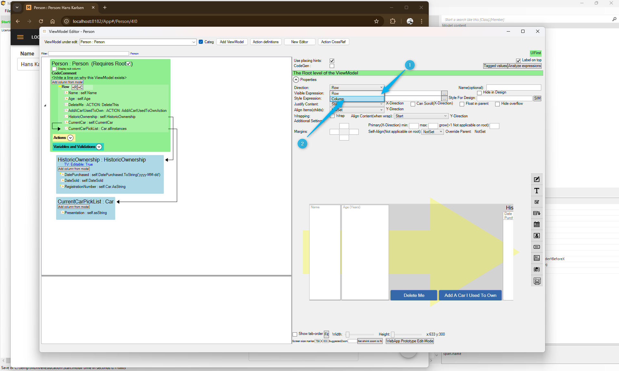The height and width of the screenshot is (371, 619).
Task: Select the Text widget tool icon
Action: point(537,191)
